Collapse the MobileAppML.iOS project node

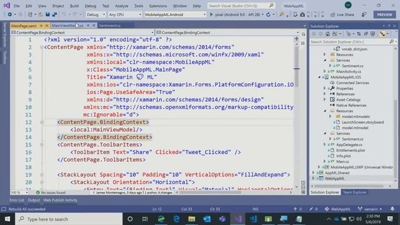[319, 77]
